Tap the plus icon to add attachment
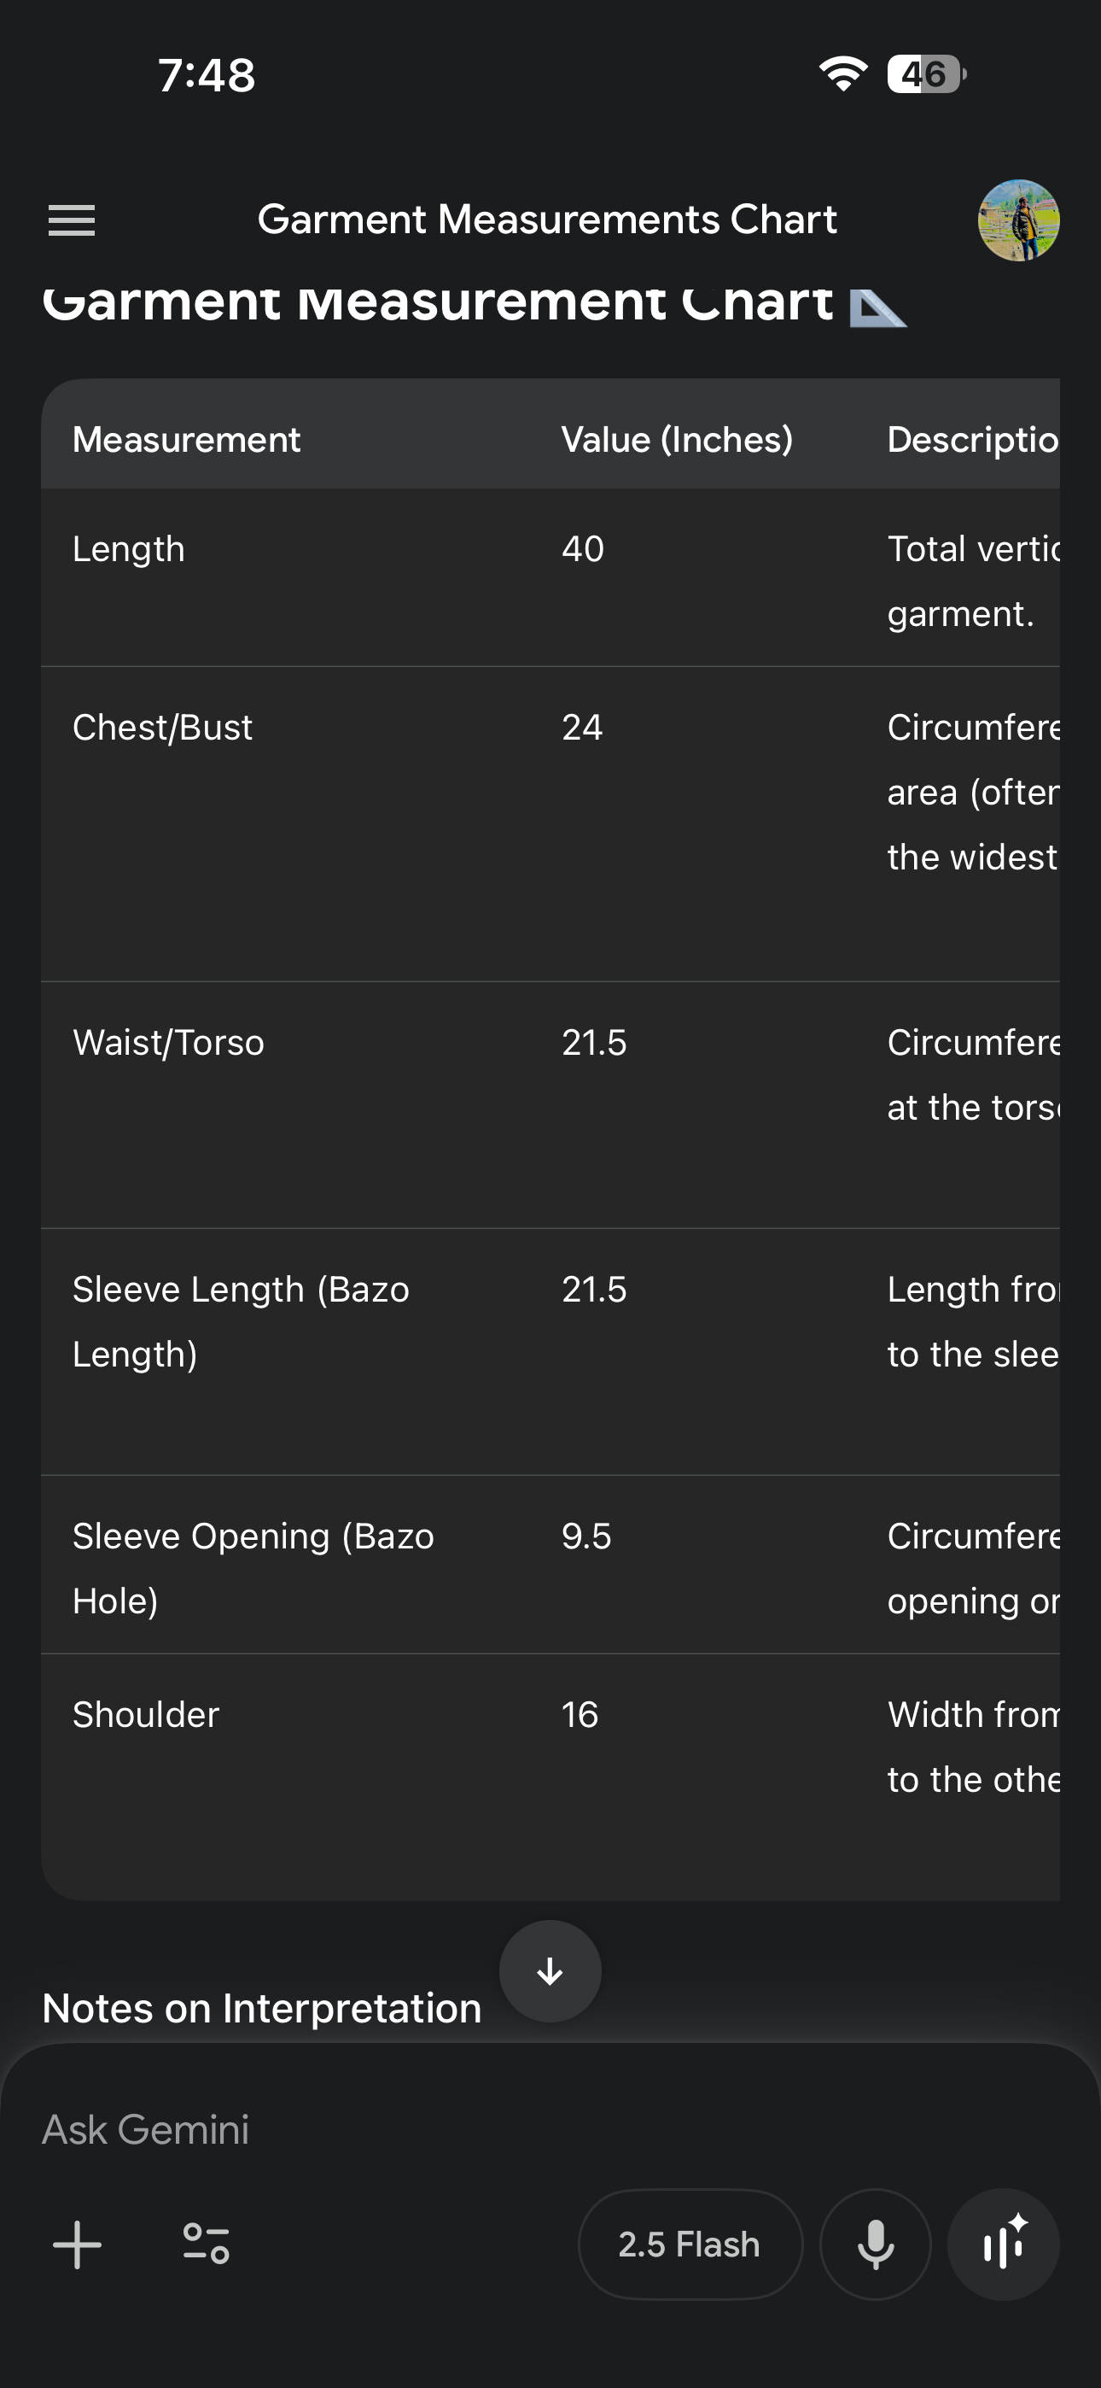The height and width of the screenshot is (2388, 1101). pos(78,2245)
